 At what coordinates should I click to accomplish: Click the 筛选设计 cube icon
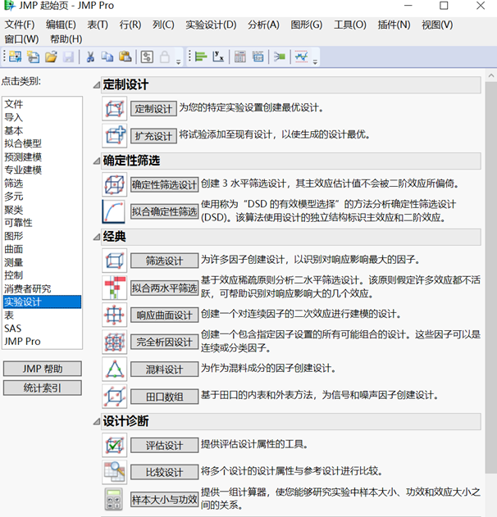115,261
